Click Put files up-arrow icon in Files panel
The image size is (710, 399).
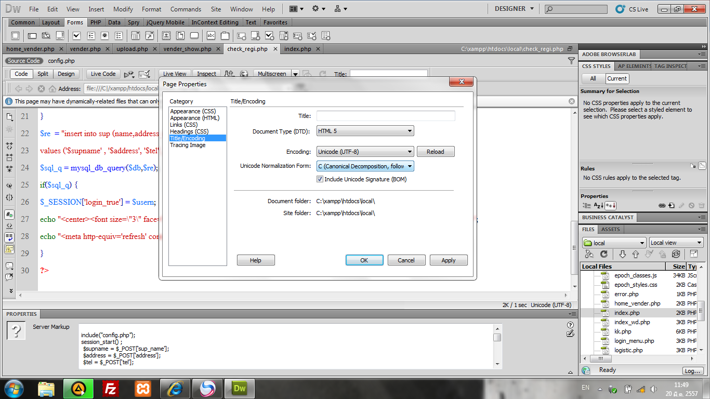(x=635, y=254)
